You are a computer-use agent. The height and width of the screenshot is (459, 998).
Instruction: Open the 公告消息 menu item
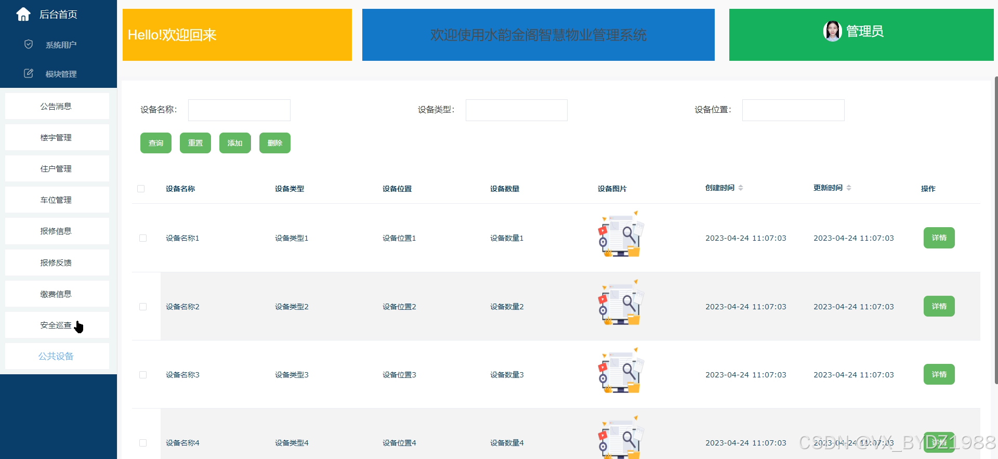click(57, 106)
